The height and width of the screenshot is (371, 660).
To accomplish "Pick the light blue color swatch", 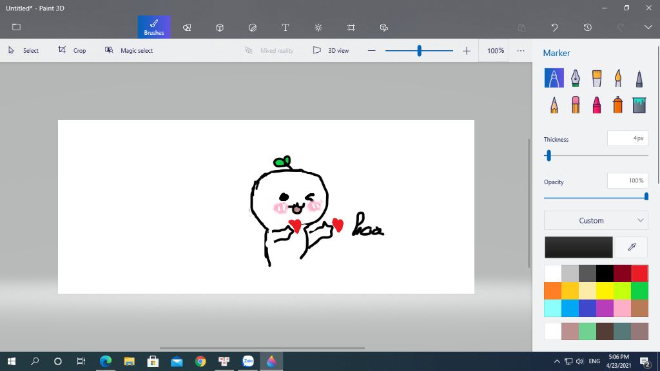I will coord(570,309).
